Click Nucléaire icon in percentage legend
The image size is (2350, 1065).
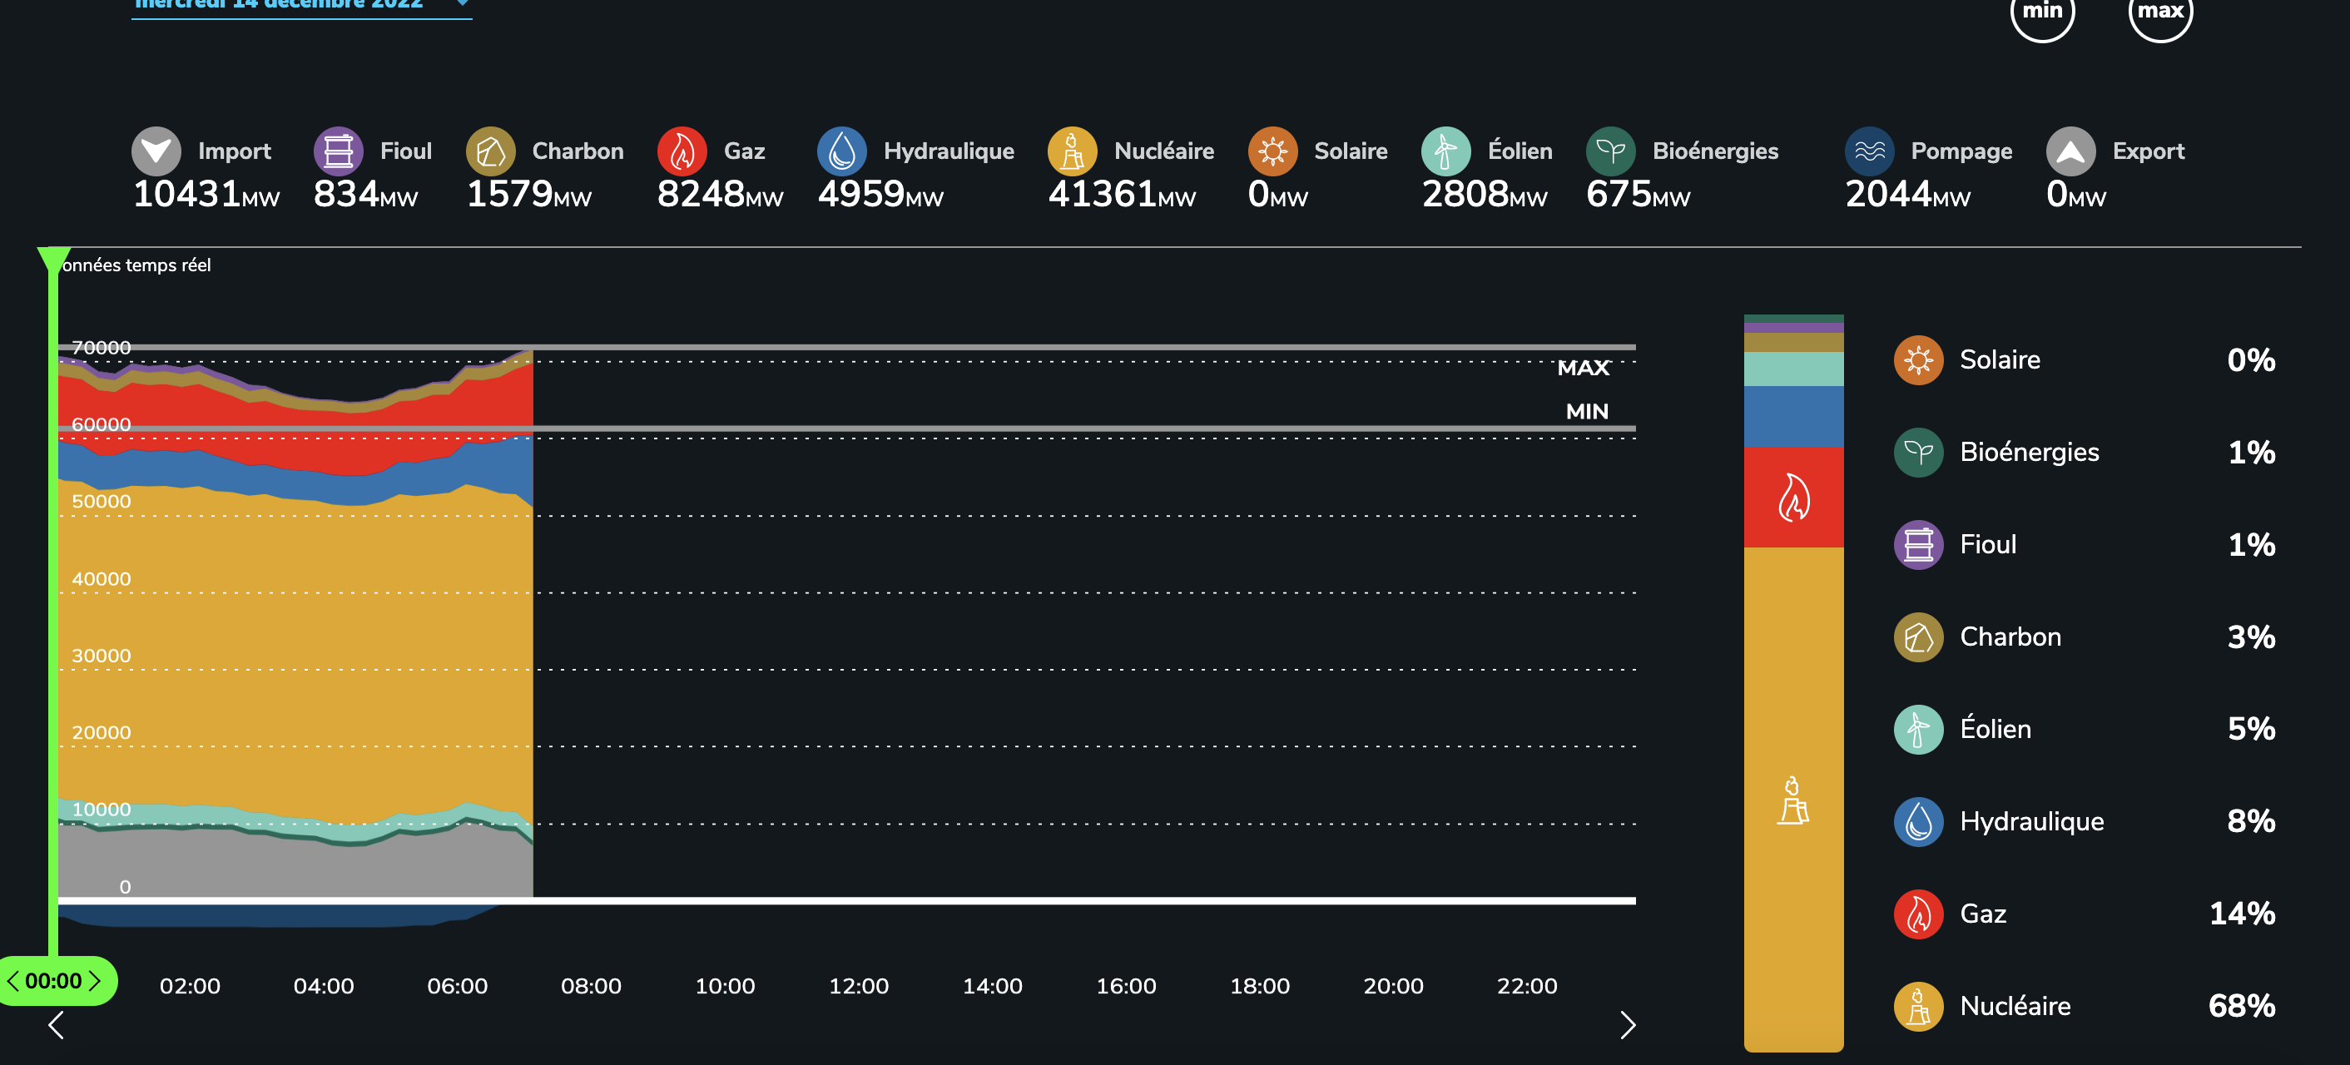coord(1918,1006)
